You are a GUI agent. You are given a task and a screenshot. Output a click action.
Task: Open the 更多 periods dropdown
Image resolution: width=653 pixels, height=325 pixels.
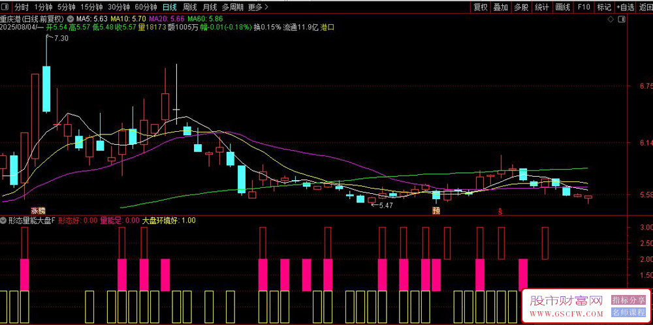258,7
